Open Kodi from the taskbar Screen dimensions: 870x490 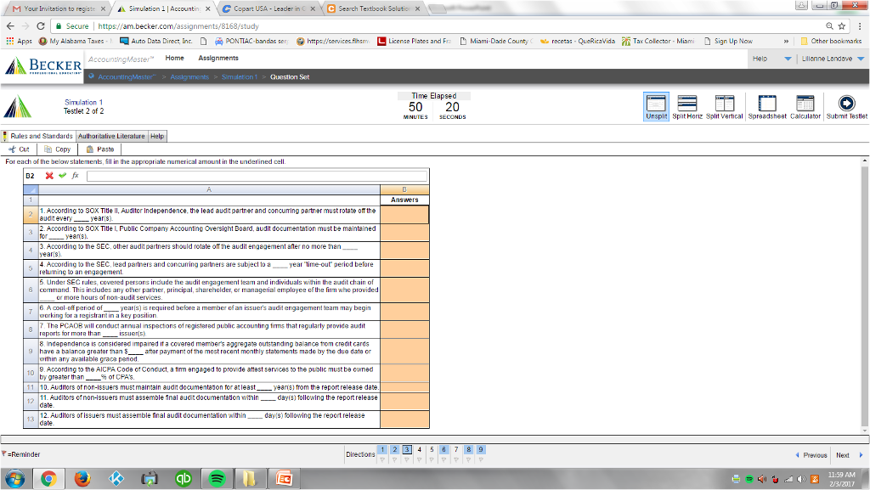pyautogui.click(x=116, y=478)
